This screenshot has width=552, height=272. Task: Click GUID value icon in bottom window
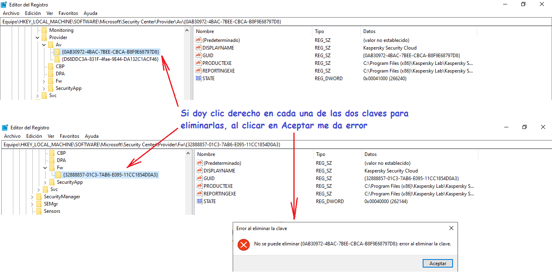[199, 178]
